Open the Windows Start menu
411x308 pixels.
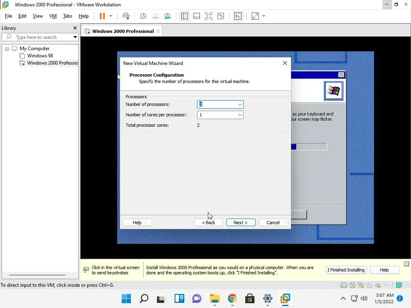pyautogui.click(x=126, y=298)
